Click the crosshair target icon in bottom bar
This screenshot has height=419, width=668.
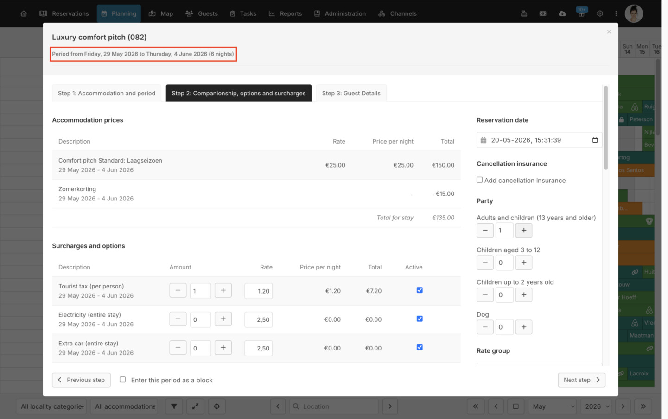coord(216,406)
